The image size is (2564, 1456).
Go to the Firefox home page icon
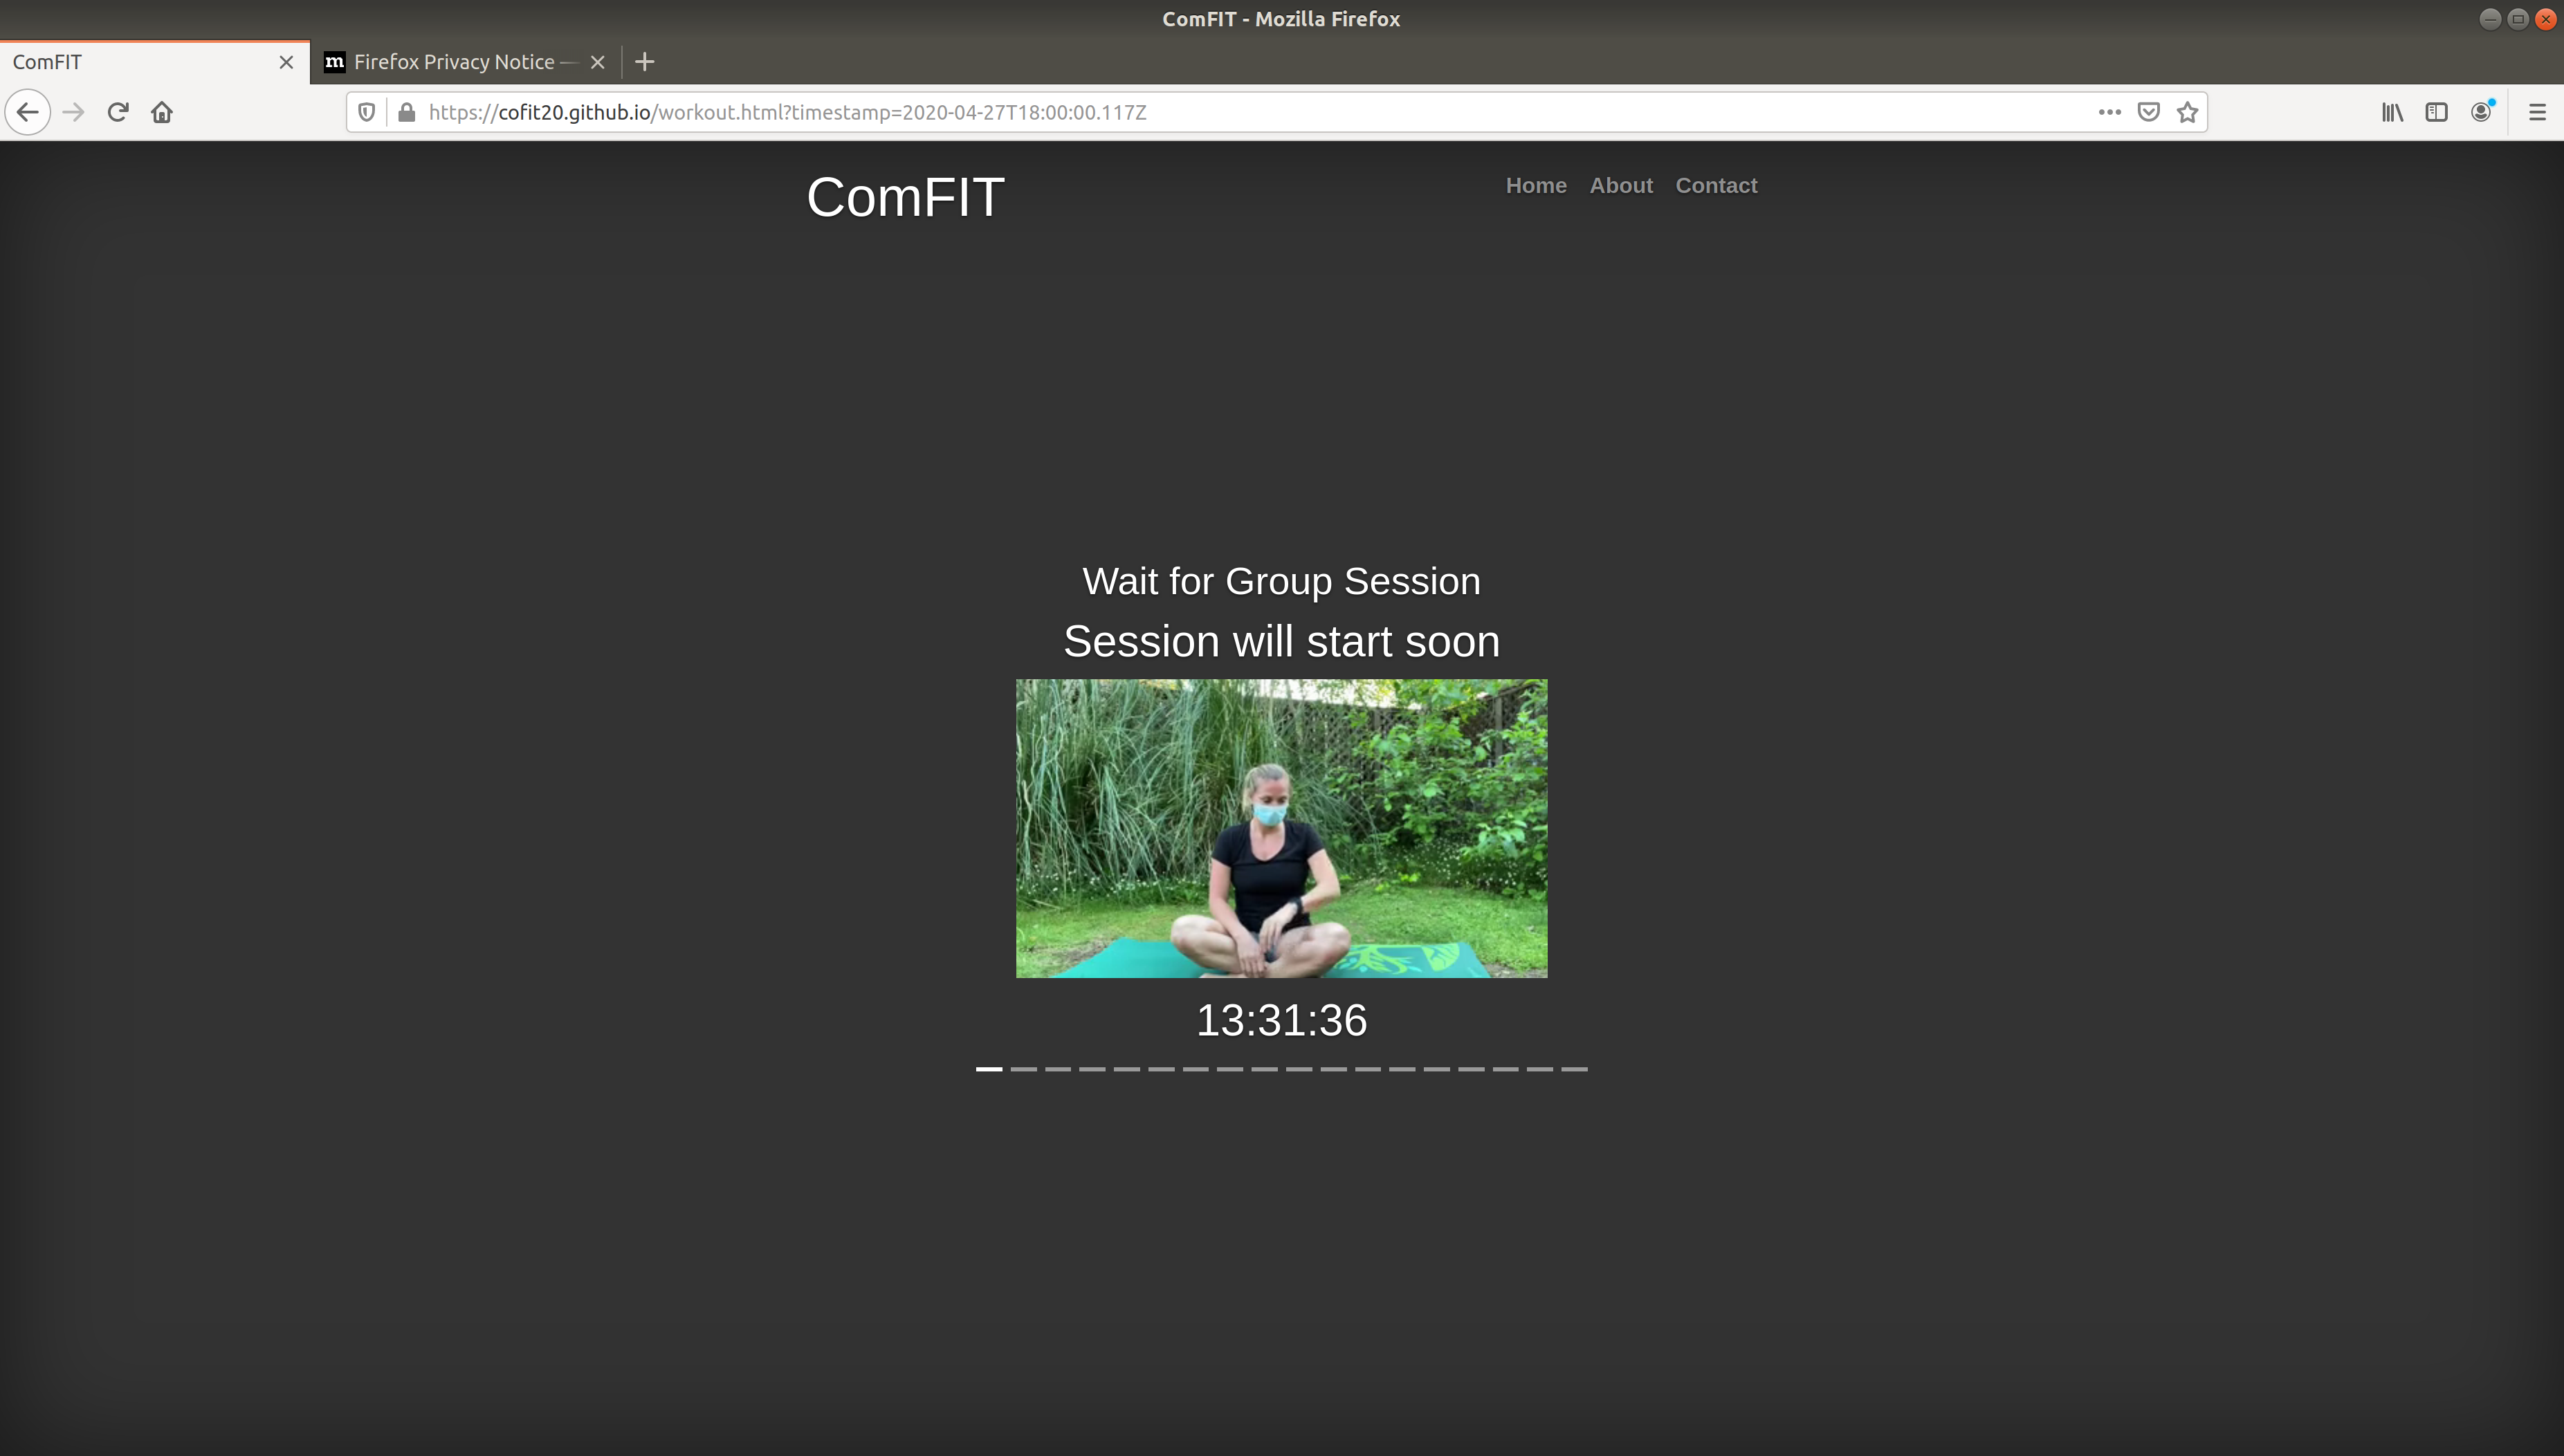(162, 112)
